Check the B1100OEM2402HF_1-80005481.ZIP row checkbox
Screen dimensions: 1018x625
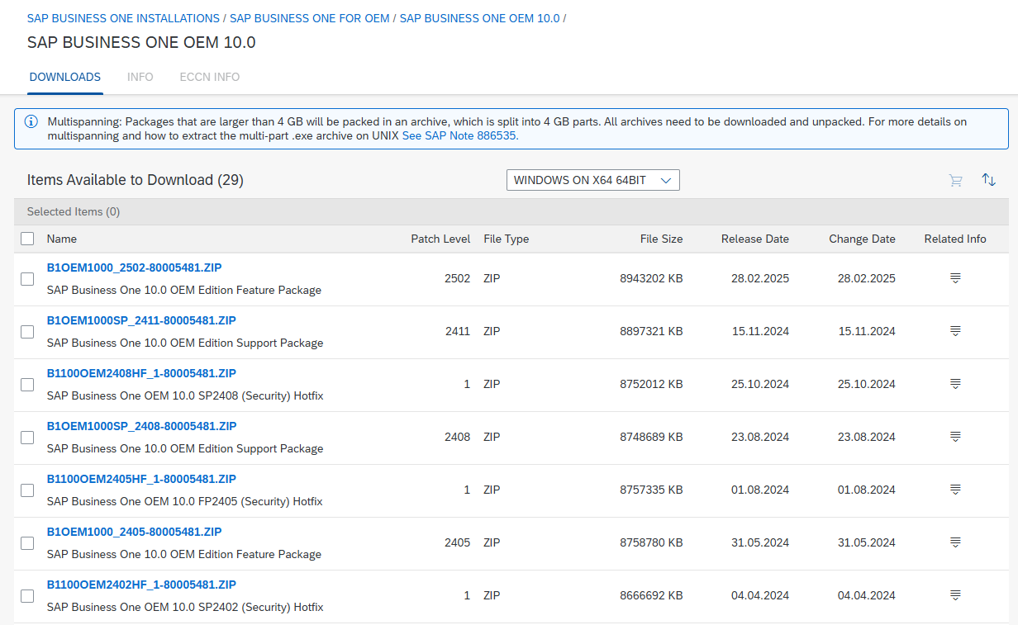coord(27,596)
